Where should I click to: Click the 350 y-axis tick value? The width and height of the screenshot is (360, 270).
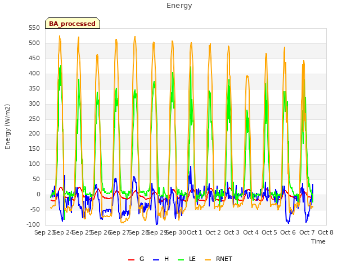(34, 89)
